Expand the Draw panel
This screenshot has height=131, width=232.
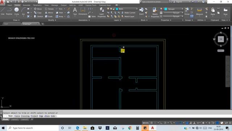(16, 20)
